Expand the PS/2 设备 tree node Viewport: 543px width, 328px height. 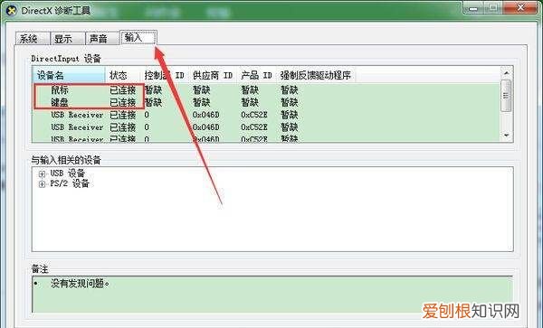pos(42,184)
